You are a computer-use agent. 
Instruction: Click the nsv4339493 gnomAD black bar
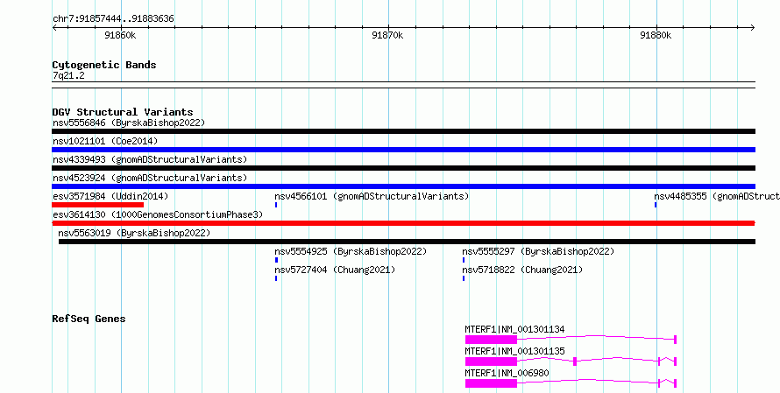pos(403,168)
